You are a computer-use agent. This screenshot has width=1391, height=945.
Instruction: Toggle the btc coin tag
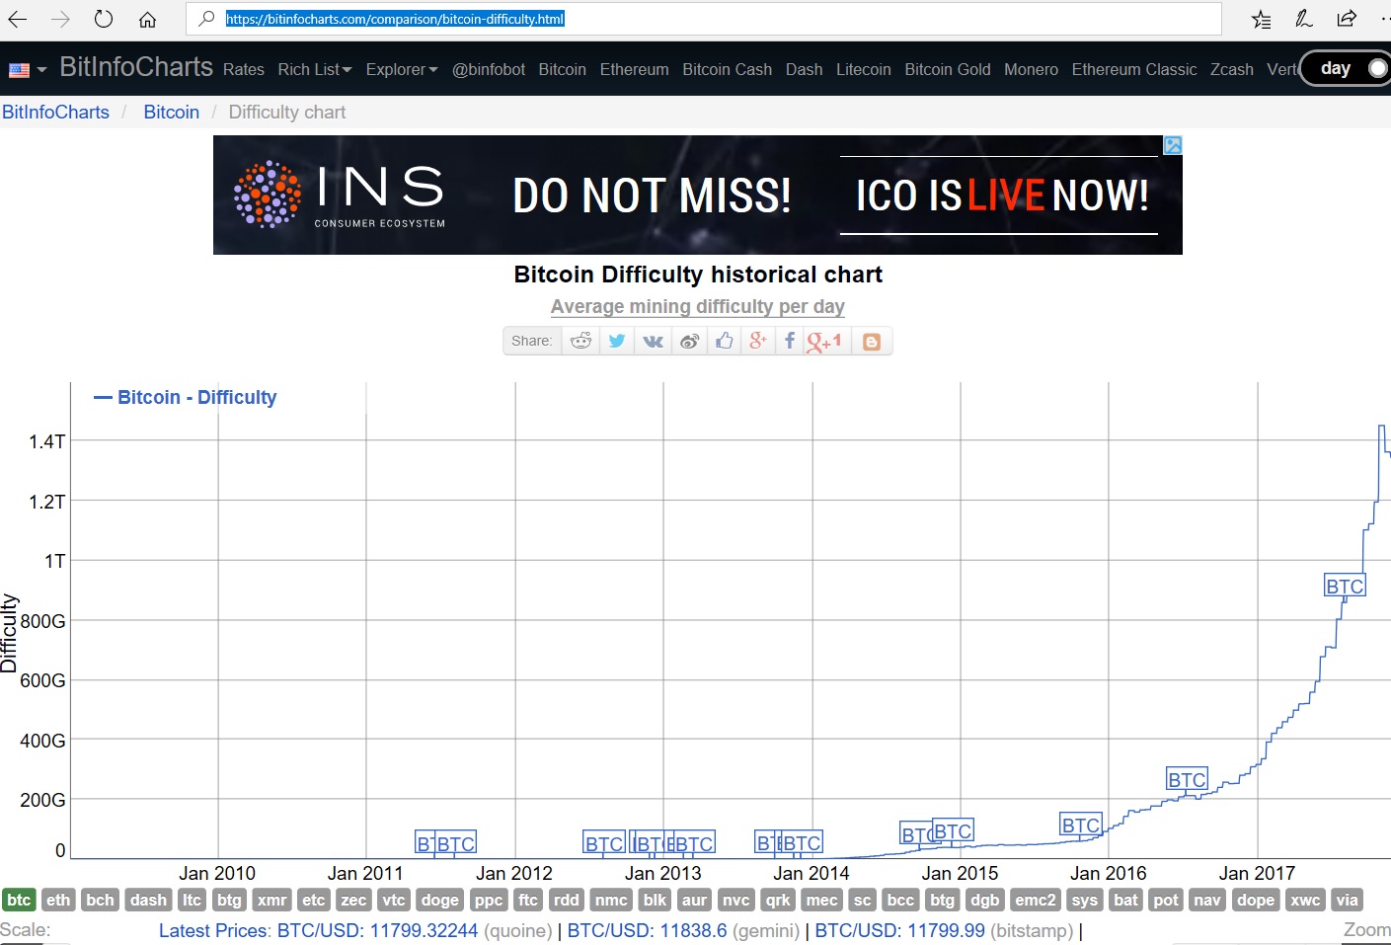pos(19,900)
